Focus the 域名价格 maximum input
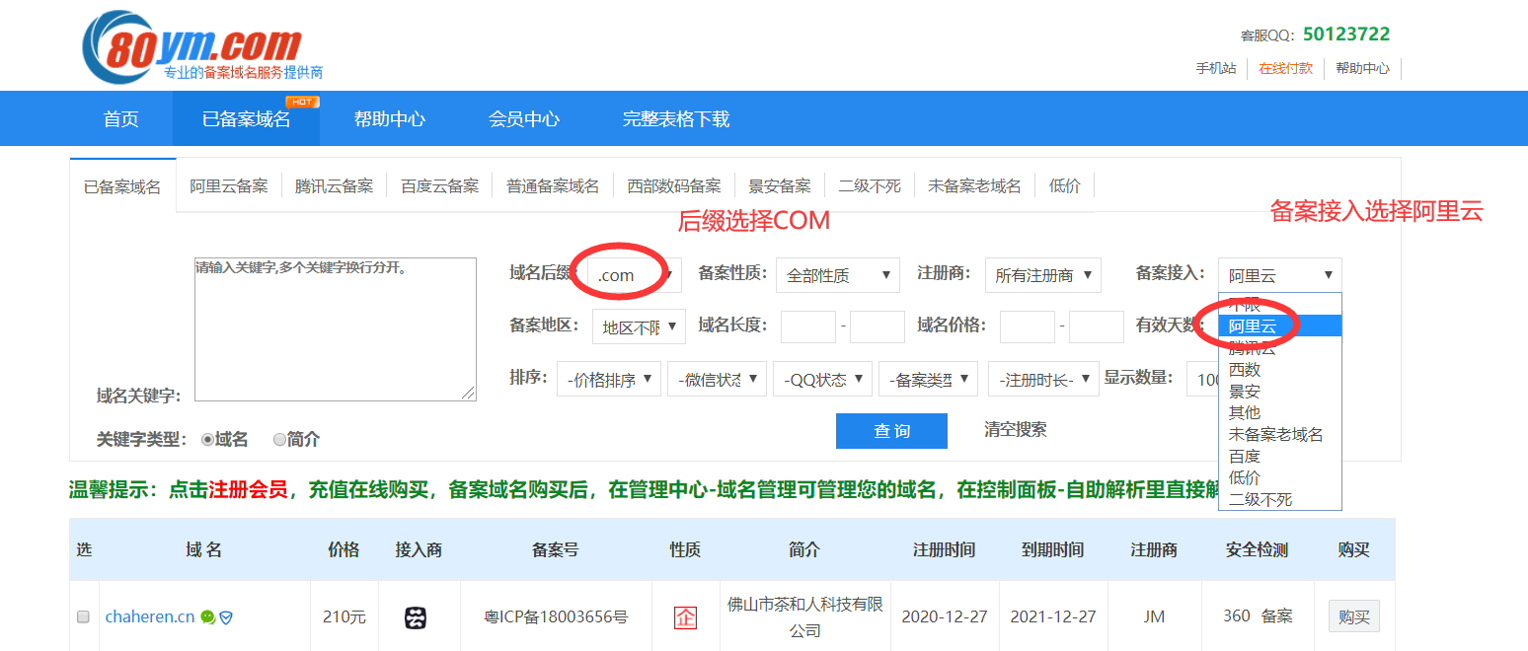The width and height of the screenshot is (1528, 651). [1097, 326]
